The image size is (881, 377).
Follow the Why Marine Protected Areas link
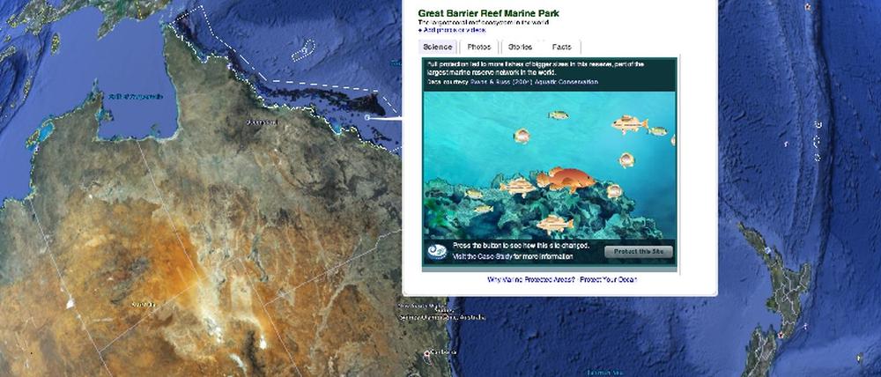[531, 279]
